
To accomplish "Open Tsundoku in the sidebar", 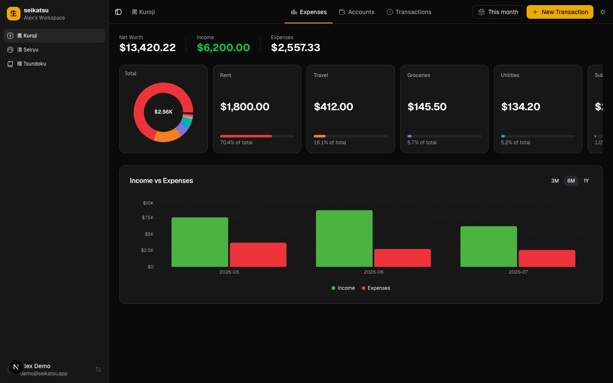I will (x=54, y=64).
